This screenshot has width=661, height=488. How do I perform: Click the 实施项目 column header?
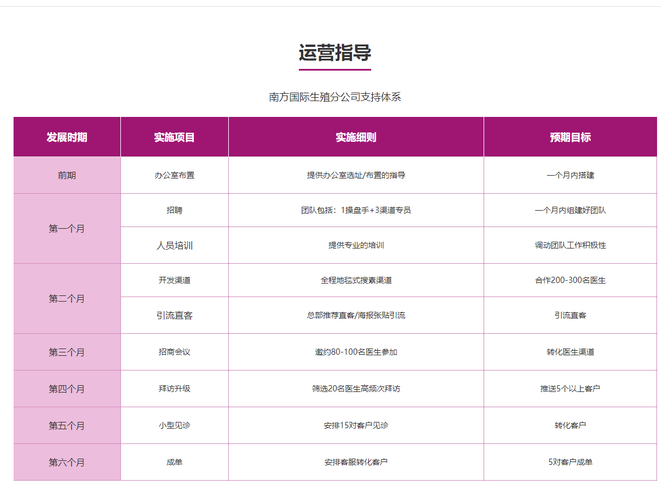173,137
